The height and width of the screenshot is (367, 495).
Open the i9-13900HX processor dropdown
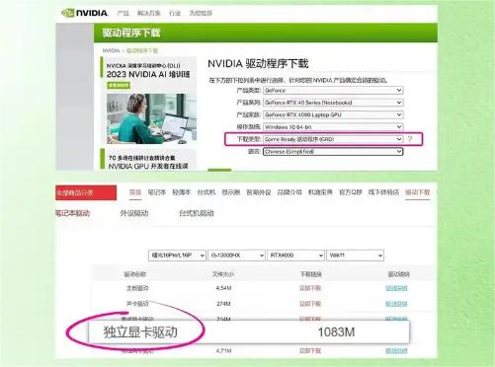237,256
